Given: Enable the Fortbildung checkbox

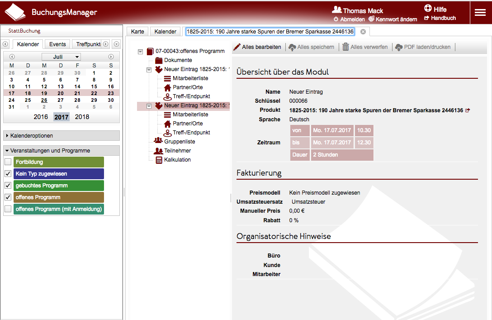Looking at the screenshot, I should 8,162.
